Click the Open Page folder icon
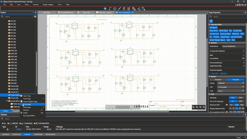 coord(21,96)
